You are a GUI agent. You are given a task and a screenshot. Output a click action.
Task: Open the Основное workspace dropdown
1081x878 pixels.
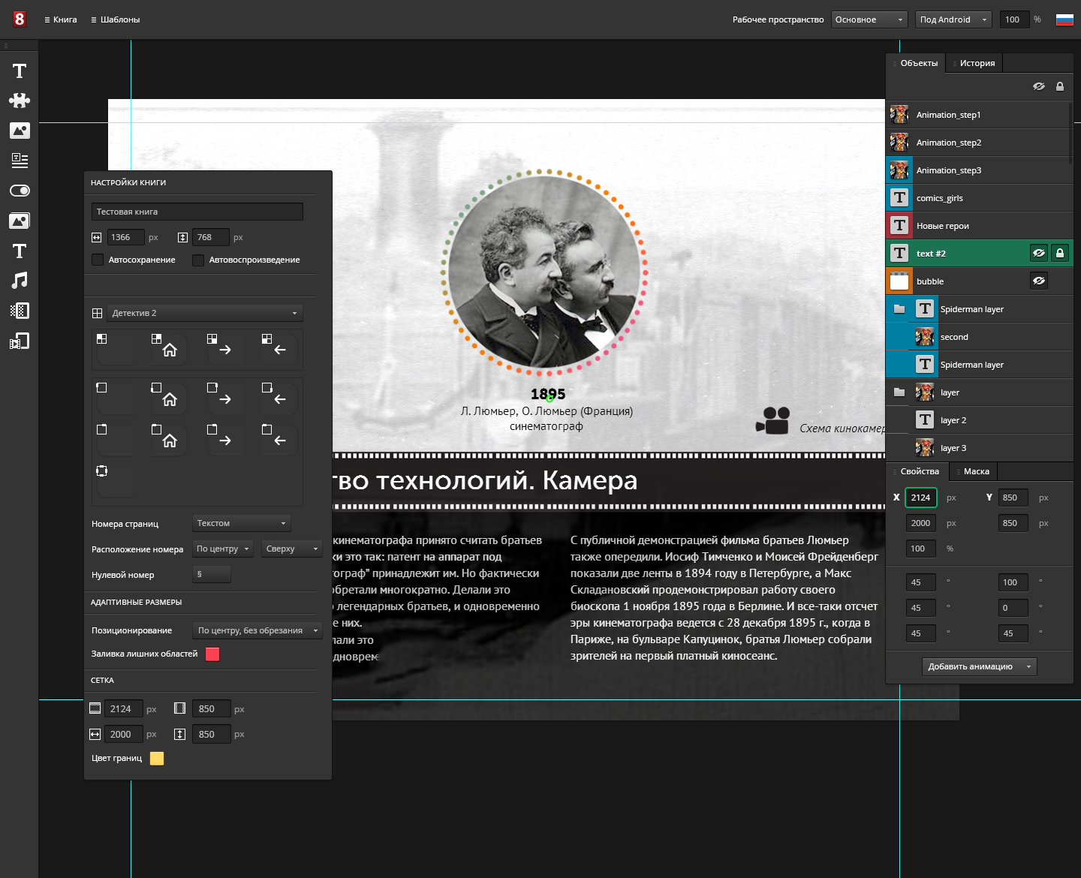pyautogui.click(x=869, y=20)
